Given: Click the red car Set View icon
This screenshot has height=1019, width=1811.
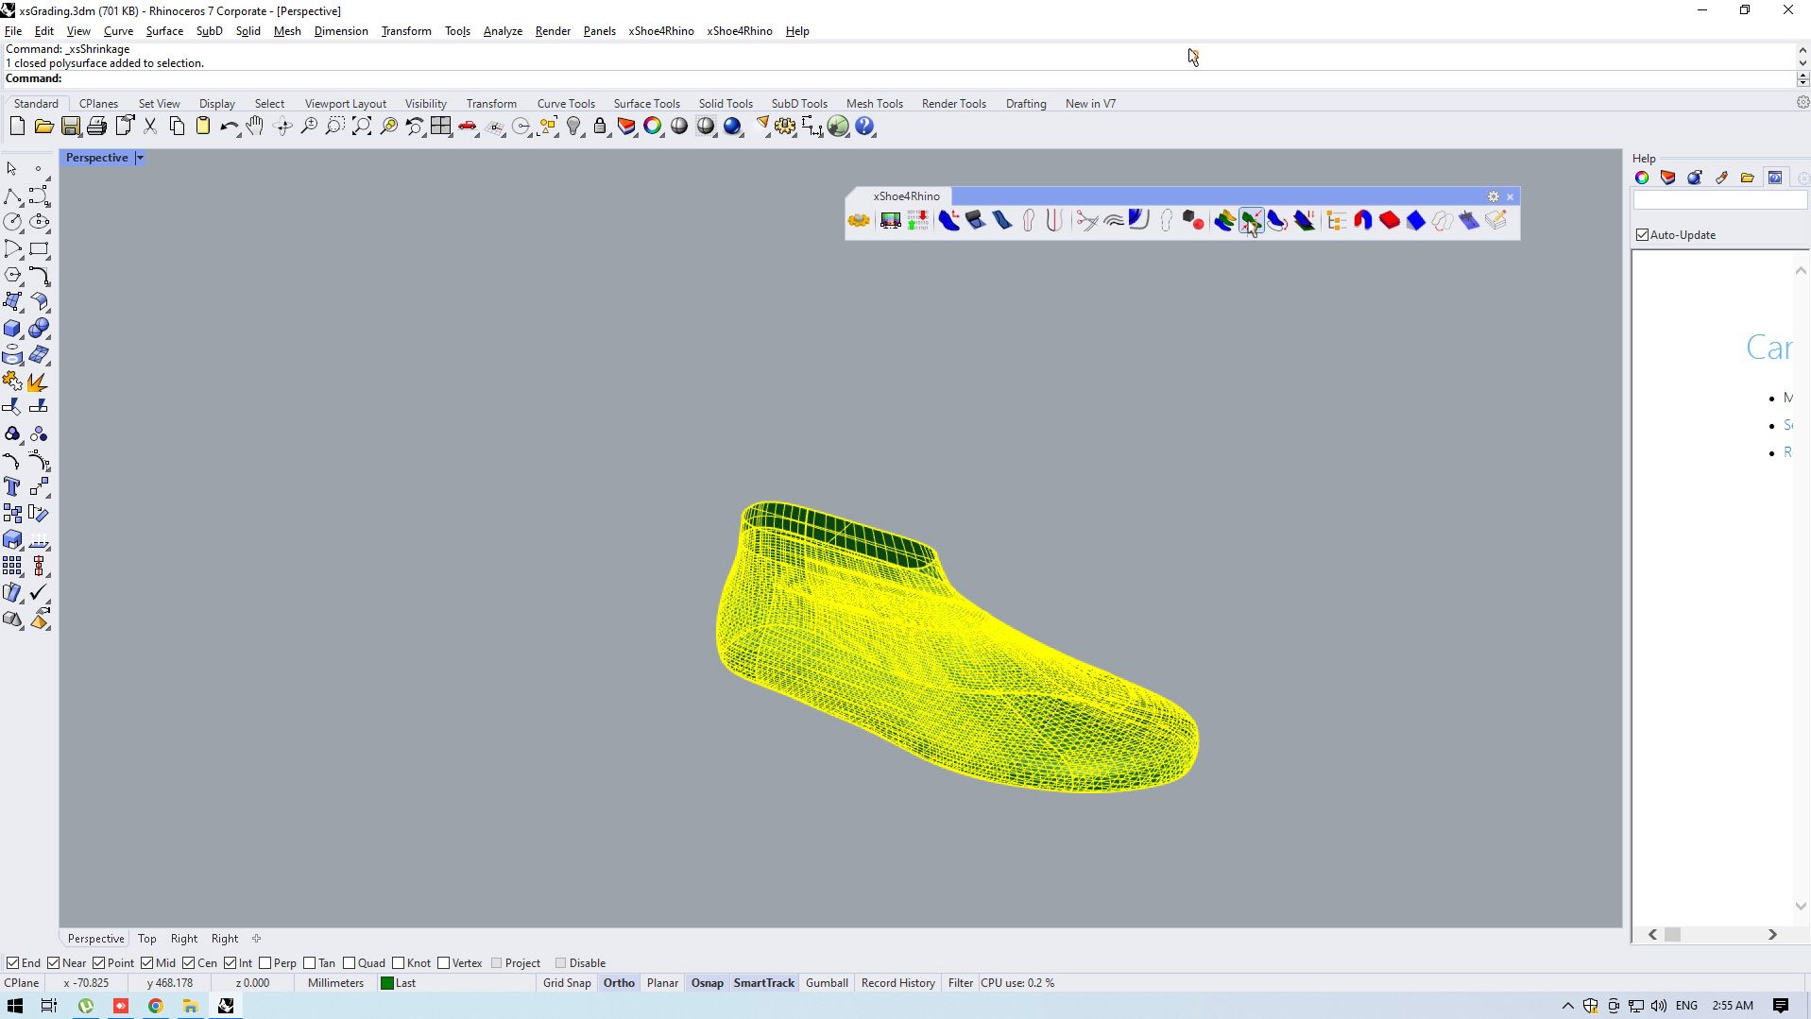Looking at the screenshot, I should (468, 127).
